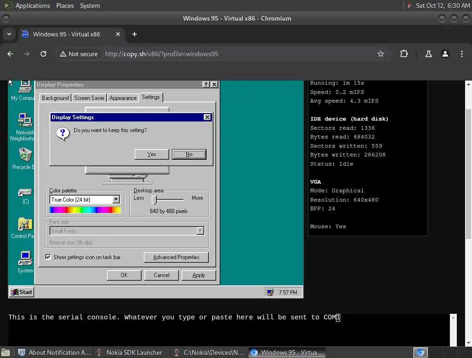Click the top panel notification tray icon

pyautogui.click(x=409, y=6)
